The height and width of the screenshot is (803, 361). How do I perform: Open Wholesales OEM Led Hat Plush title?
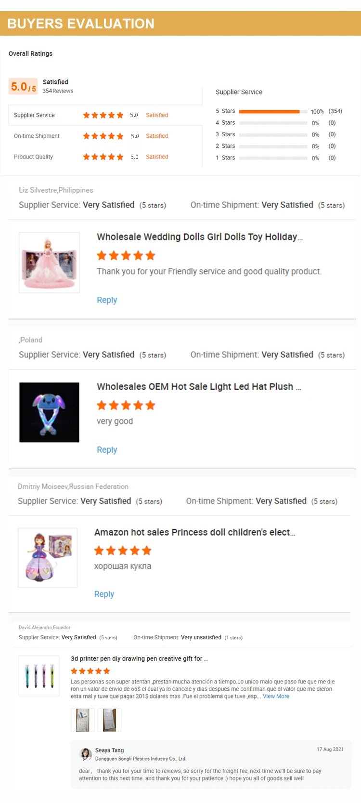click(199, 387)
